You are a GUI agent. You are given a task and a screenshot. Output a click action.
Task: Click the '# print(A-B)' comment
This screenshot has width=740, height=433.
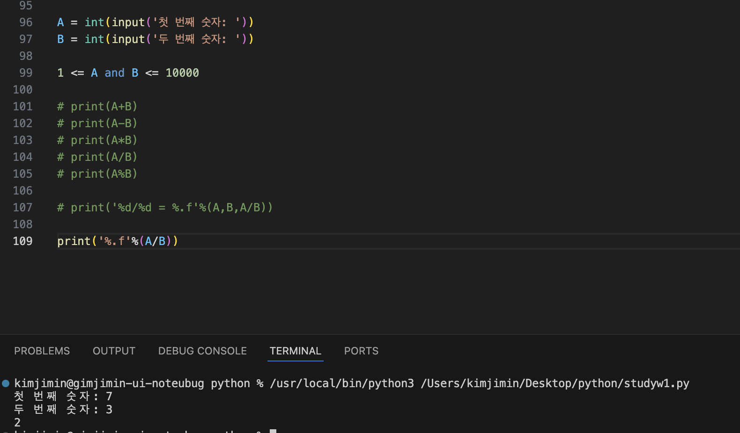tap(97, 123)
